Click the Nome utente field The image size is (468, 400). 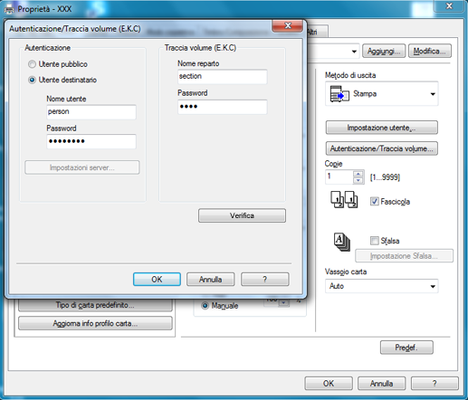point(91,112)
